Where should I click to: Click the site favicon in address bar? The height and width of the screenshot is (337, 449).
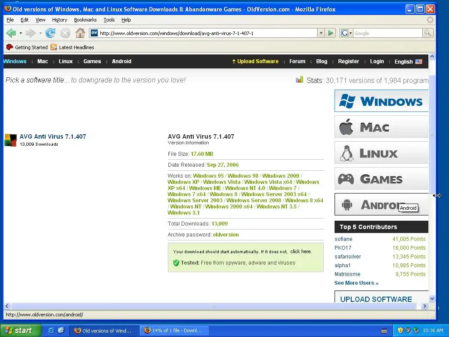point(94,33)
